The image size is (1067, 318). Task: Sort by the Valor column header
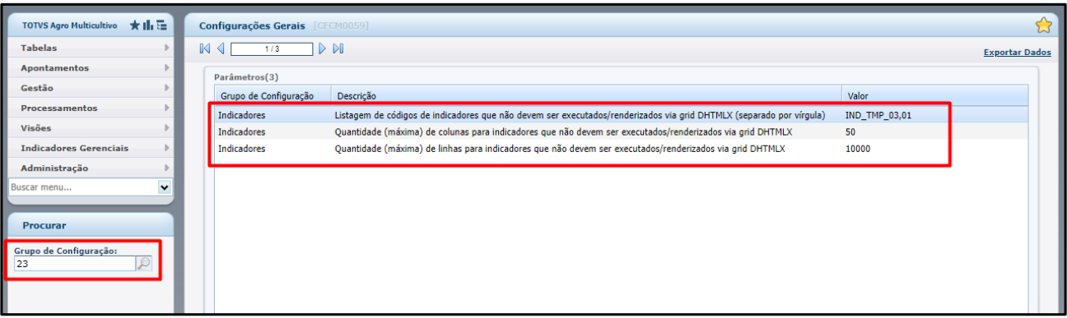[934, 96]
